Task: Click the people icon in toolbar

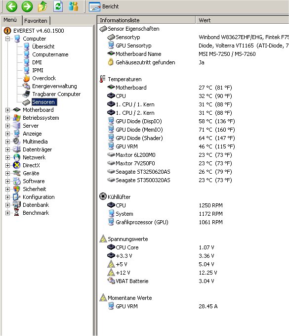Action: point(74,6)
